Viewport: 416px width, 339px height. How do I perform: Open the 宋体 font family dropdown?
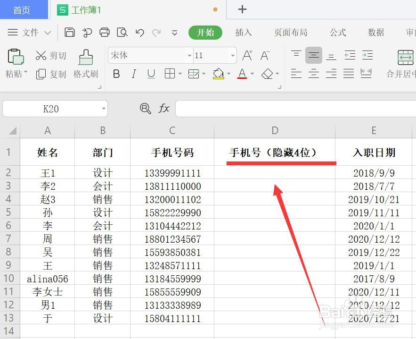[x=189, y=55]
